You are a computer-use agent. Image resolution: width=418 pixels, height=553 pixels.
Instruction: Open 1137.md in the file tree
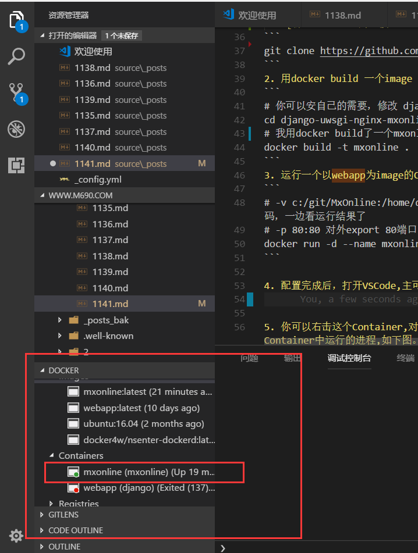125,240
